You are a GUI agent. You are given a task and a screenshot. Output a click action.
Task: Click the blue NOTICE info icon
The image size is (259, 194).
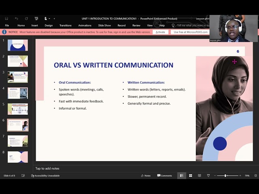point(4,32)
